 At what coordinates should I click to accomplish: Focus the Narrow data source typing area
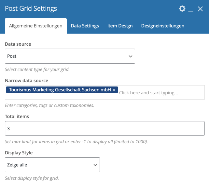[x=148, y=93]
